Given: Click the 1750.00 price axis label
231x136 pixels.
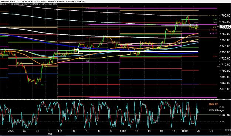Looking at the screenshot, I should tap(225, 40).
